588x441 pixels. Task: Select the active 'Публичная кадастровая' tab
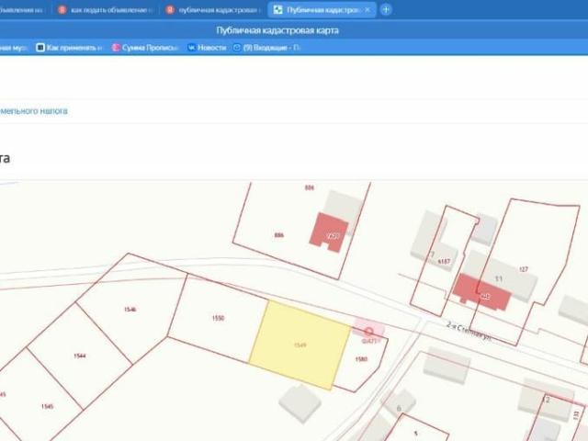322,10
